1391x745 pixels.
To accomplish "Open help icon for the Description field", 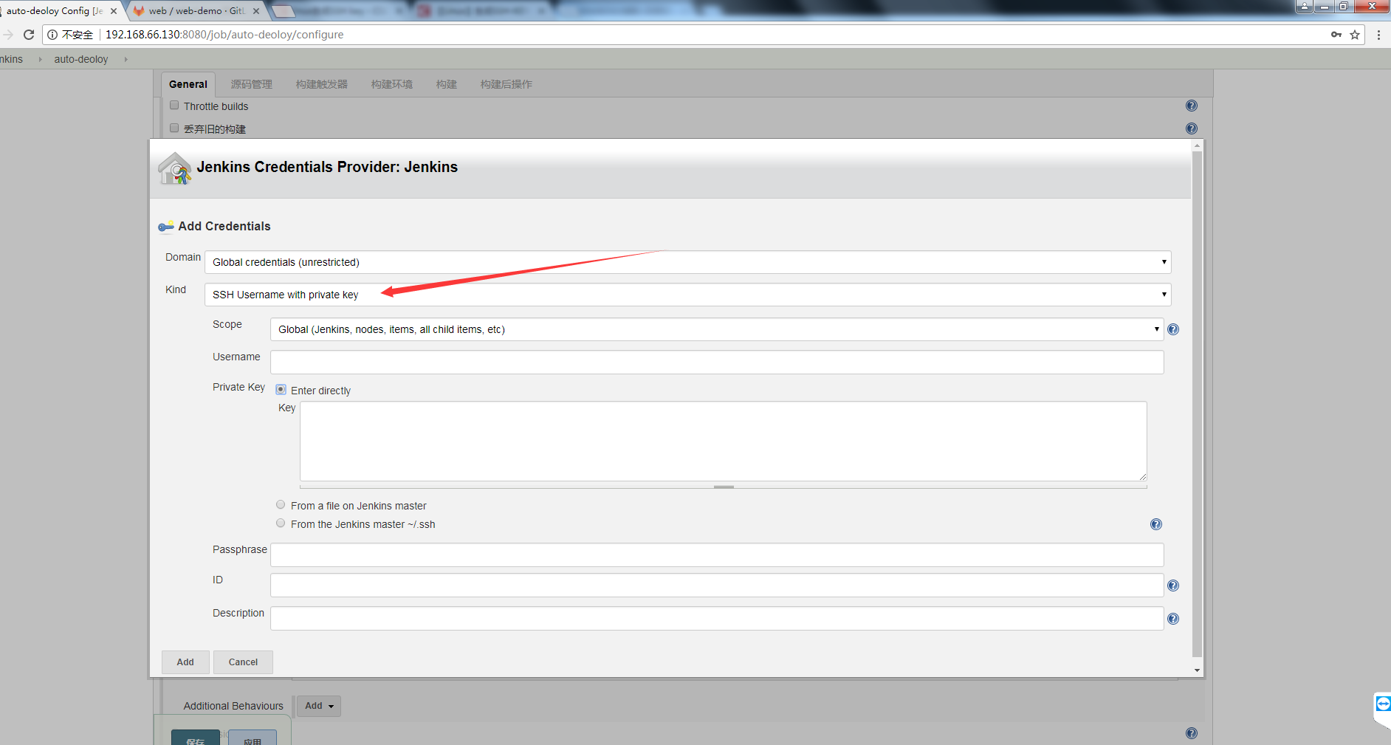I will coord(1173,619).
